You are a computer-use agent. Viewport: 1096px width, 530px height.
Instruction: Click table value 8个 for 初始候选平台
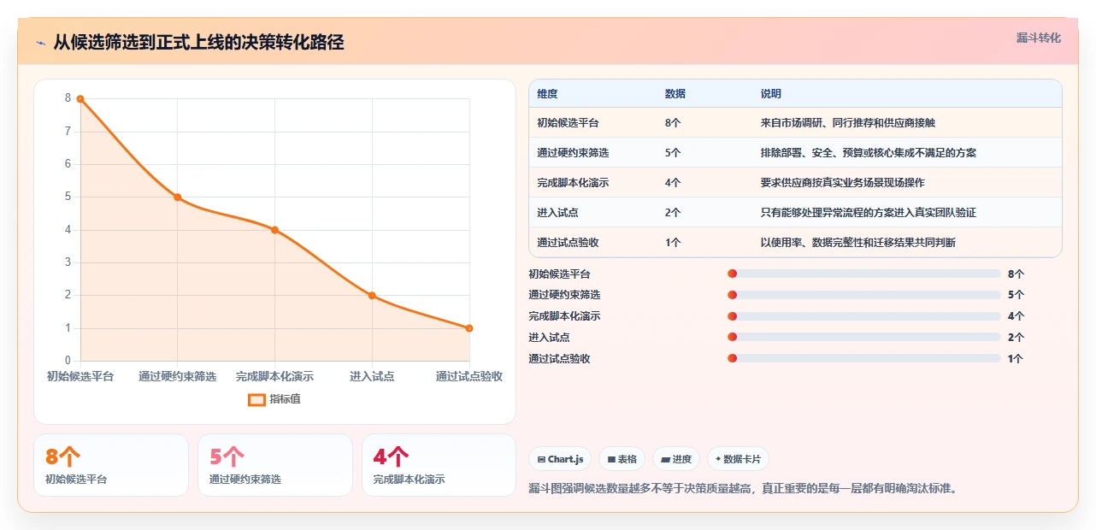tap(672, 123)
